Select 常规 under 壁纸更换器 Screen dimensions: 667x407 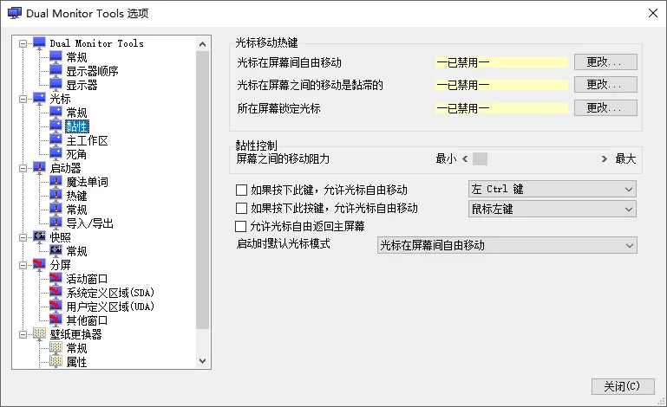tap(76, 348)
